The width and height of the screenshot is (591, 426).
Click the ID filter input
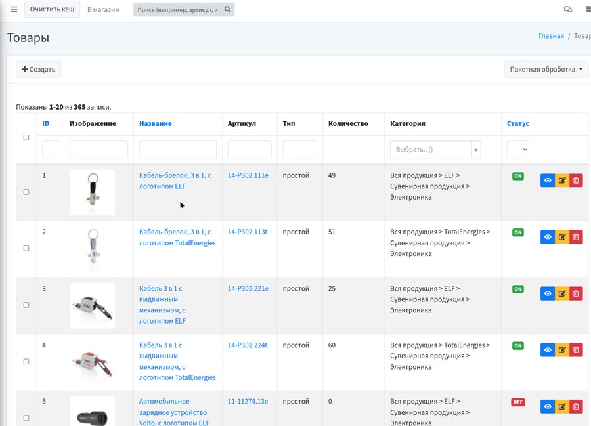(50, 150)
